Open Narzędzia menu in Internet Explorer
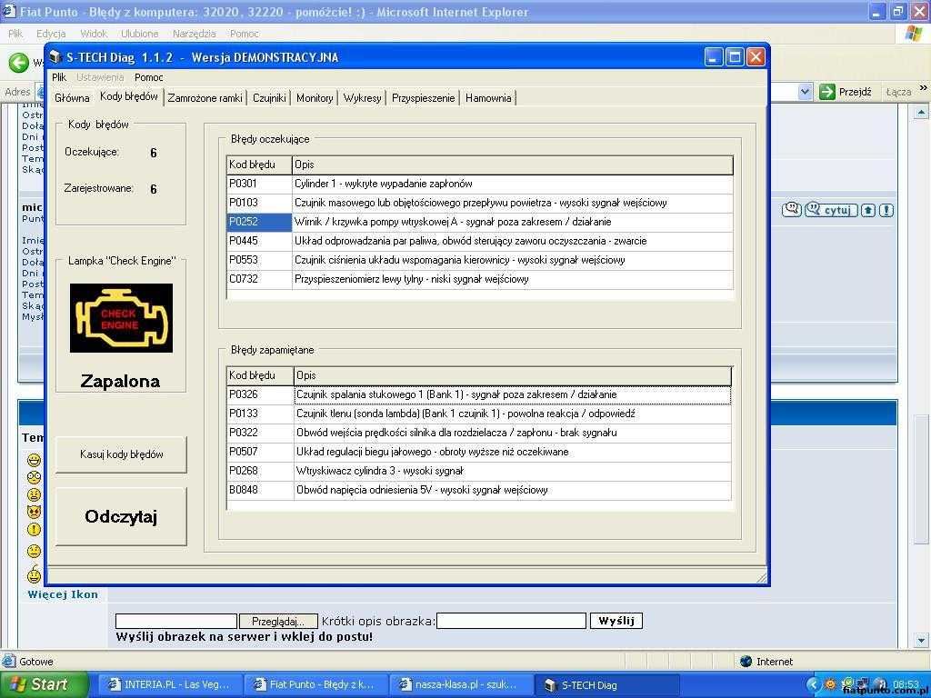The width and height of the screenshot is (931, 698). (x=195, y=34)
